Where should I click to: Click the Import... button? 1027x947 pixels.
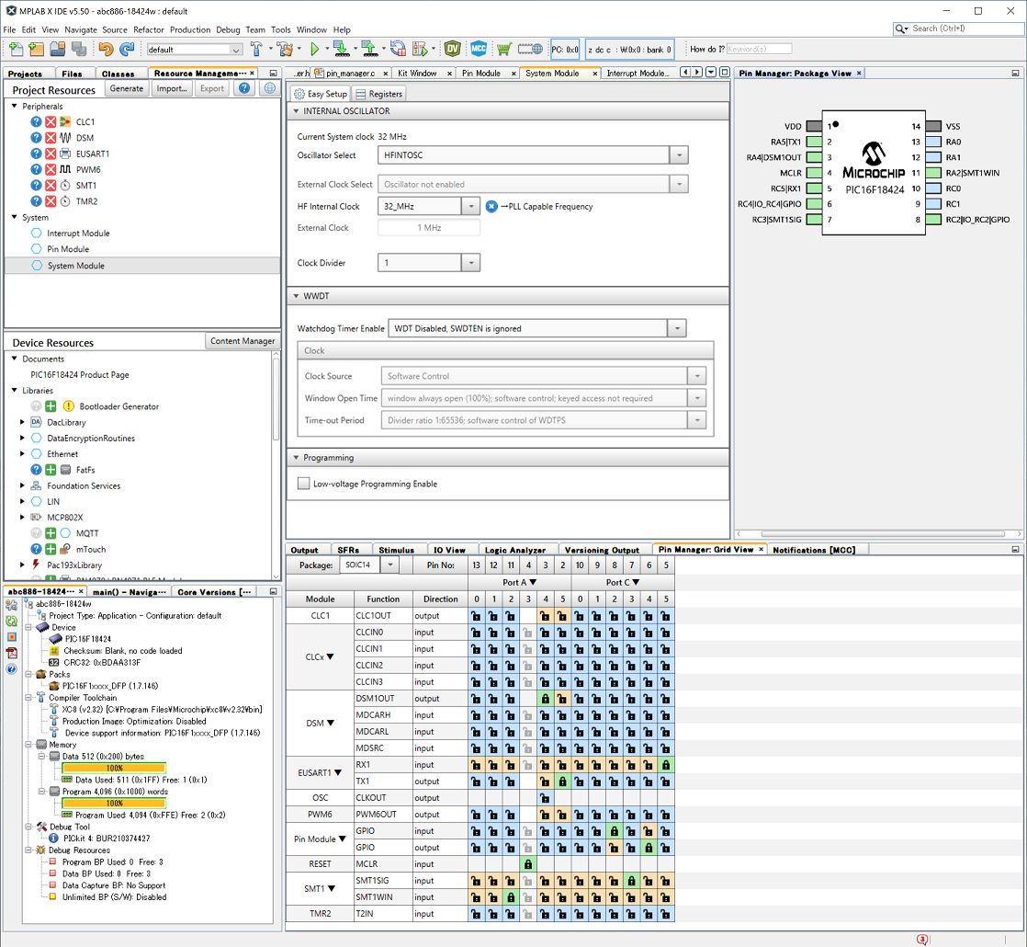[172, 88]
